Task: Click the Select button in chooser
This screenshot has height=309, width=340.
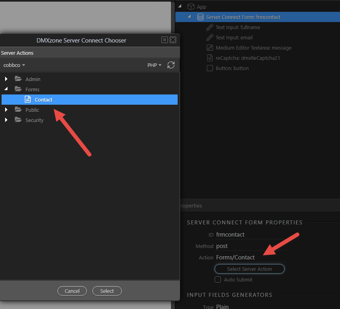Action: click(x=107, y=291)
